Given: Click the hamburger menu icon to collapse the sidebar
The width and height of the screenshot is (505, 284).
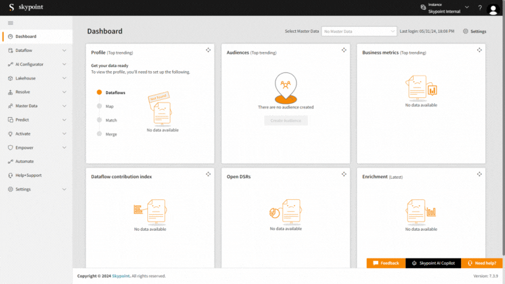Looking at the screenshot, I should 11,23.
